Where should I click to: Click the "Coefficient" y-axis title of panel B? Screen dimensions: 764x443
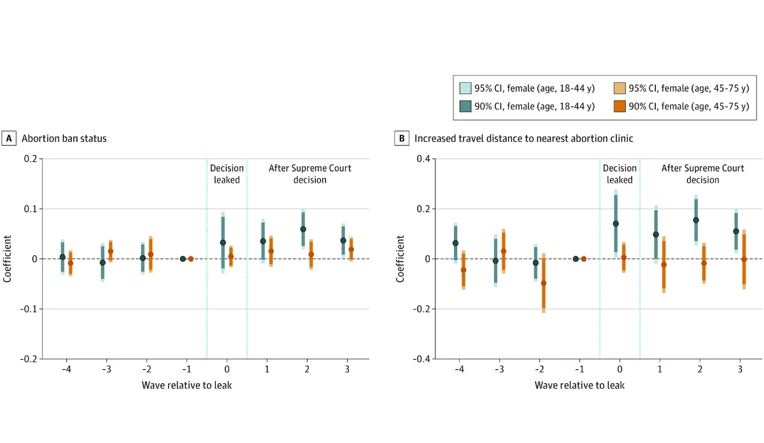click(x=400, y=259)
